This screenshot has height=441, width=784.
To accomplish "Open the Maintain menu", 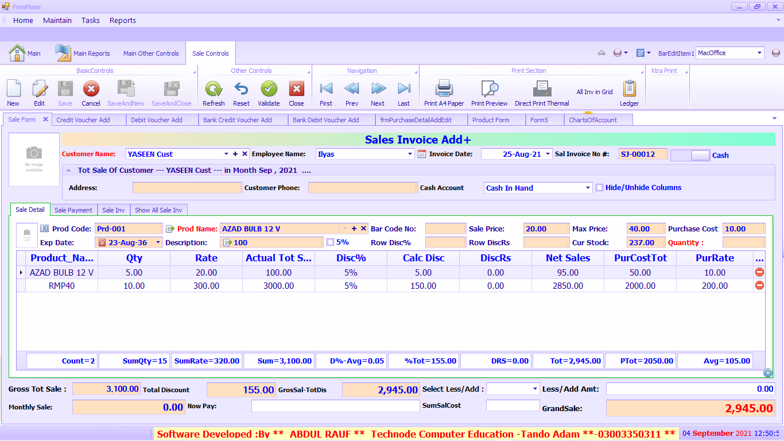I will click(57, 20).
